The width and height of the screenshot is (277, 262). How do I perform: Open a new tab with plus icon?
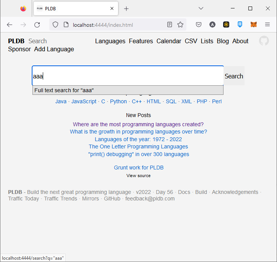point(126,8)
